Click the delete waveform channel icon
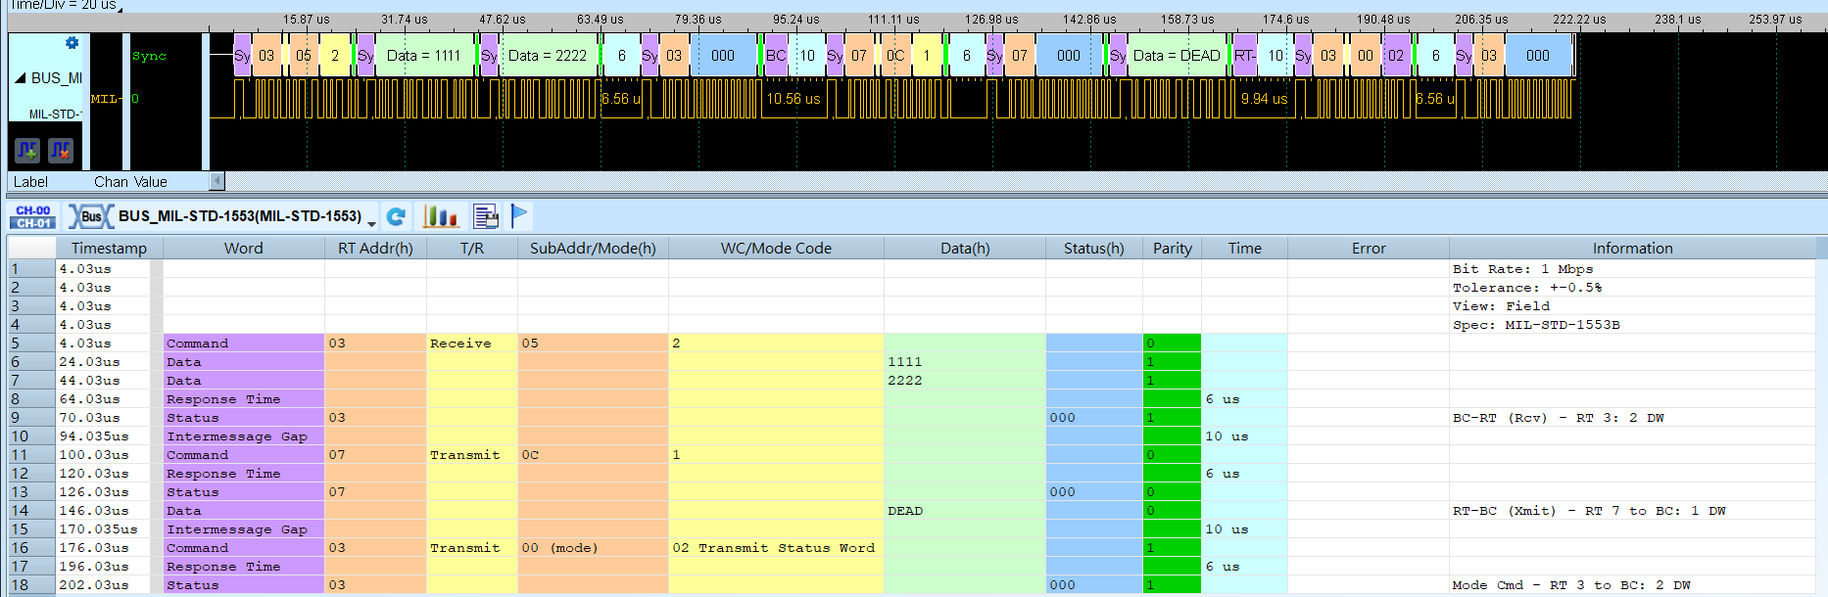Viewport: 1828px width, 597px height. pyautogui.click(x=61, y=150)
